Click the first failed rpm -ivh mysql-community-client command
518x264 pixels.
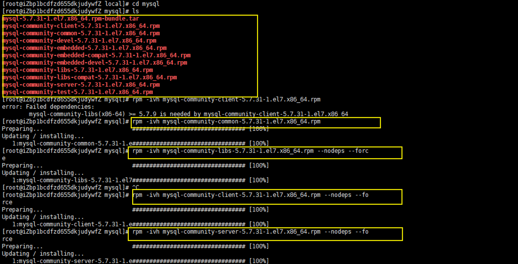(x=226, y=99)
